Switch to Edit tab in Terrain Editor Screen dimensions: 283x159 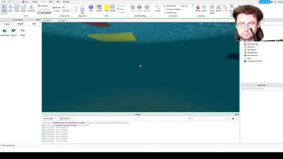34,24
